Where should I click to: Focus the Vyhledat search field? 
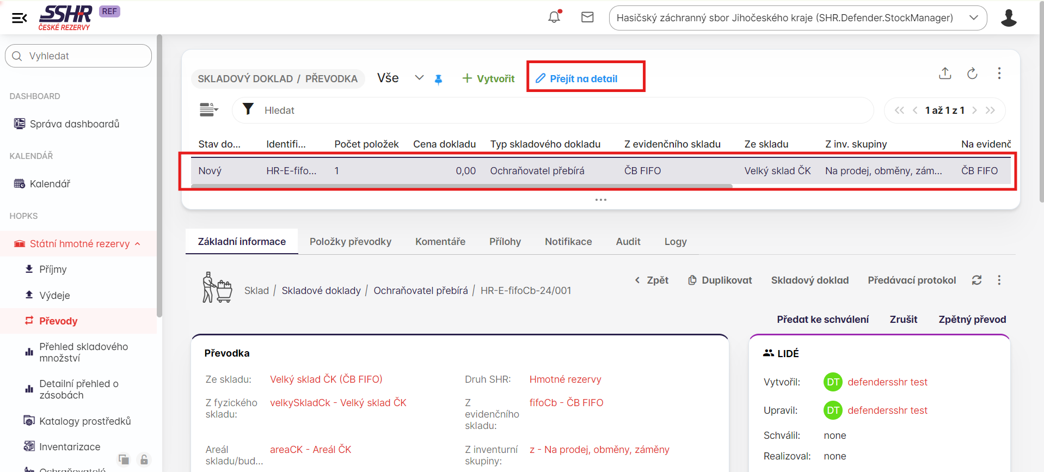pos(82,56)
